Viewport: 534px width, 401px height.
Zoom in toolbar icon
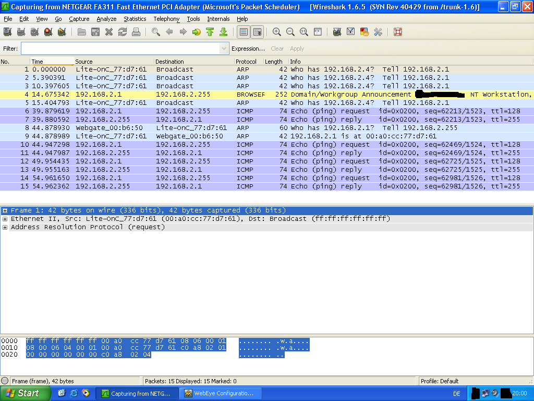click(277, 32)
